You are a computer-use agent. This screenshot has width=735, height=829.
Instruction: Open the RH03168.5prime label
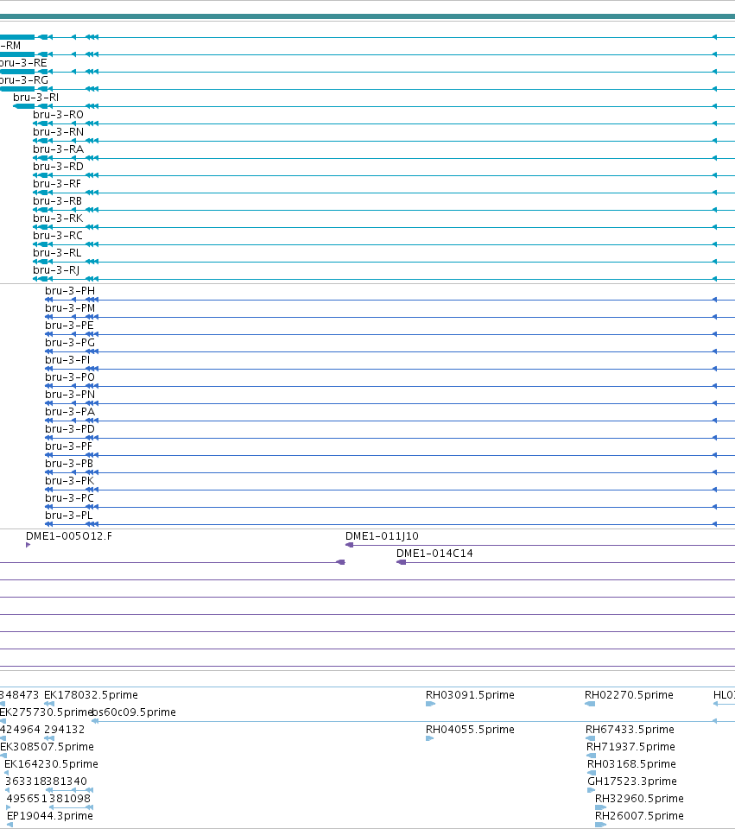point(632,764)
